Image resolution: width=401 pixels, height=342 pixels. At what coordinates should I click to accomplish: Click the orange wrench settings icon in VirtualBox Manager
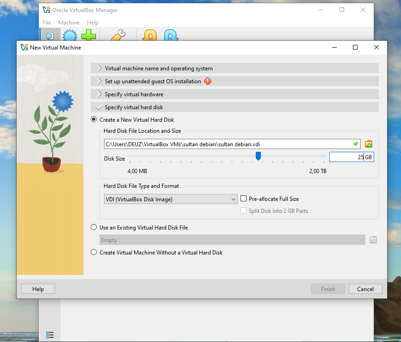click(118, 35)
